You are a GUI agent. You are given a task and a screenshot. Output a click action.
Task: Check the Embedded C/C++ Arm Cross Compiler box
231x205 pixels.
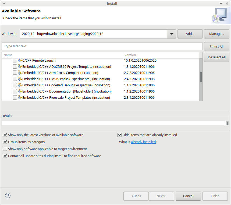[15, 73]
